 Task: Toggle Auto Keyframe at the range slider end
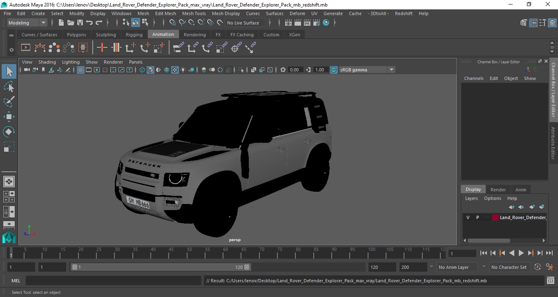pyautogui.click(x=538, y=267)
